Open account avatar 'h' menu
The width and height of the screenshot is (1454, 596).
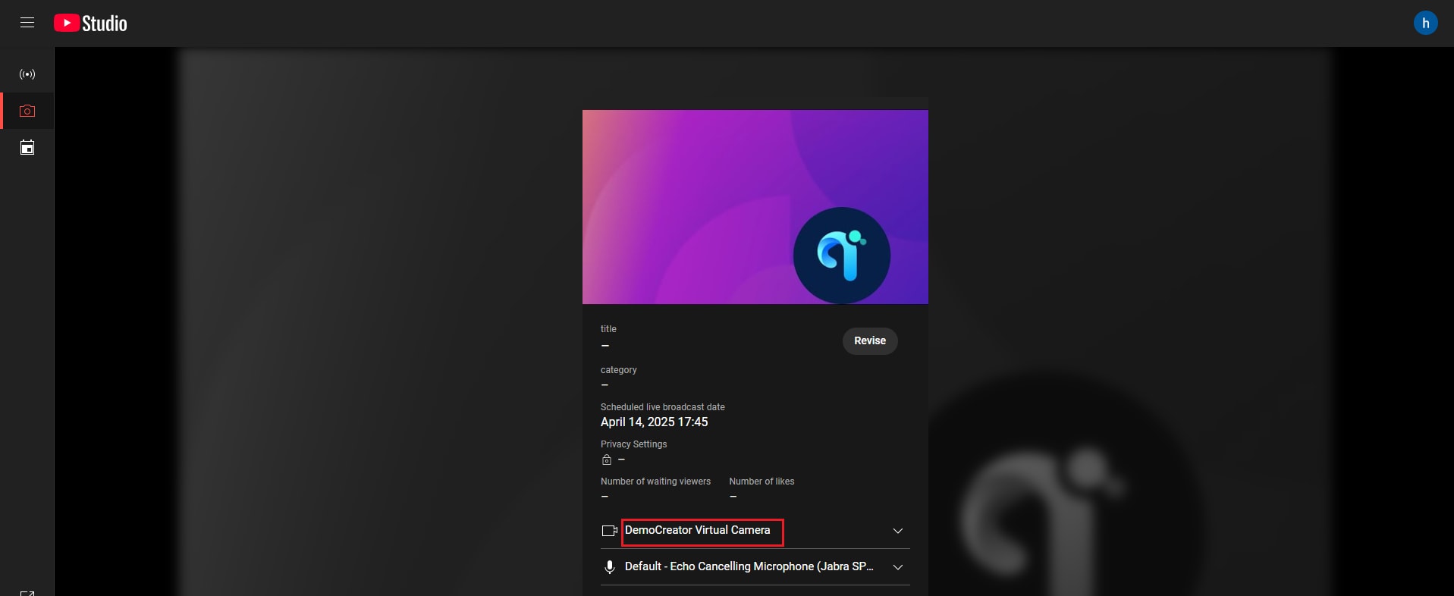click(1425, 23)
